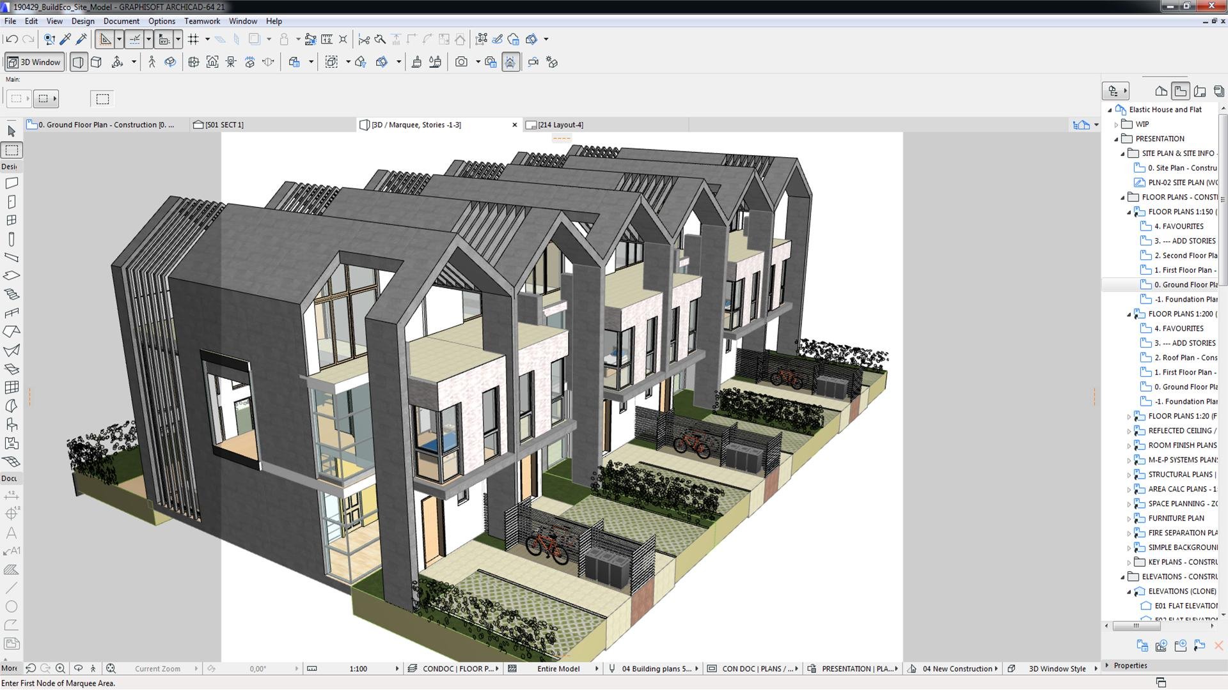
Task: Expand the ELEVATIONS - CONSTRU folder
Action: pos(1125,576)
